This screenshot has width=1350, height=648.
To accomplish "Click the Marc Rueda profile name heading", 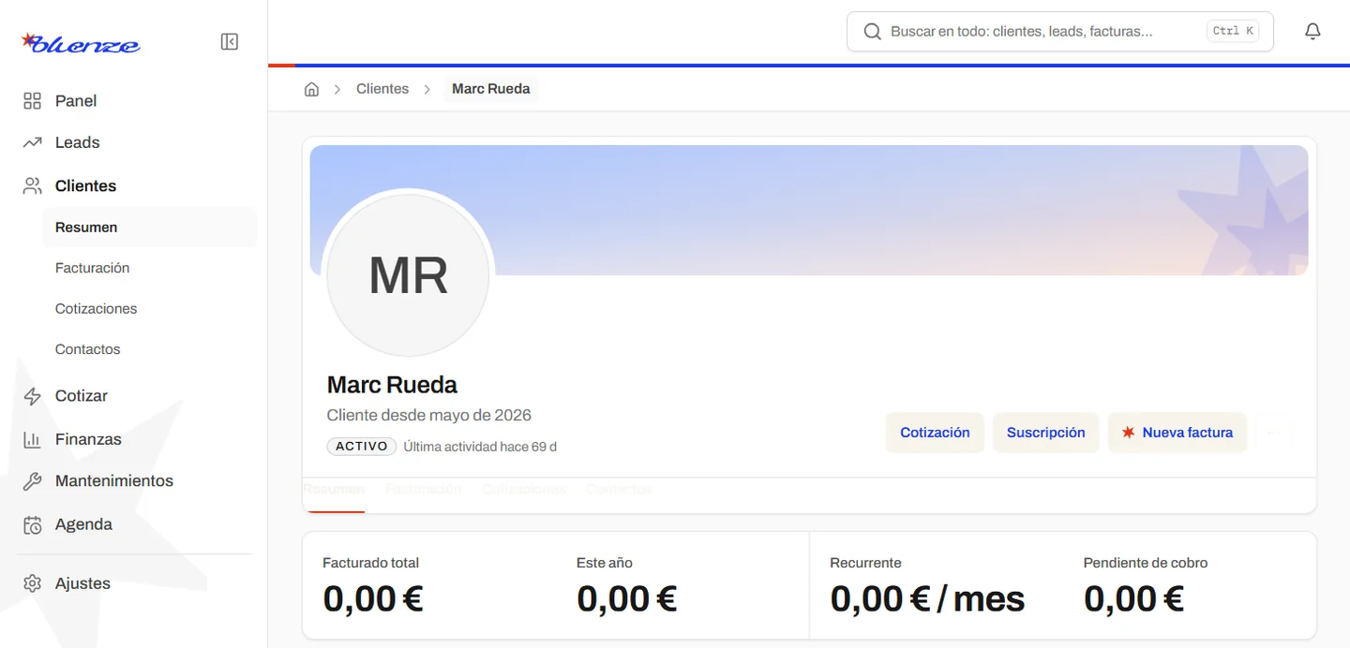I will click(392, 385).
